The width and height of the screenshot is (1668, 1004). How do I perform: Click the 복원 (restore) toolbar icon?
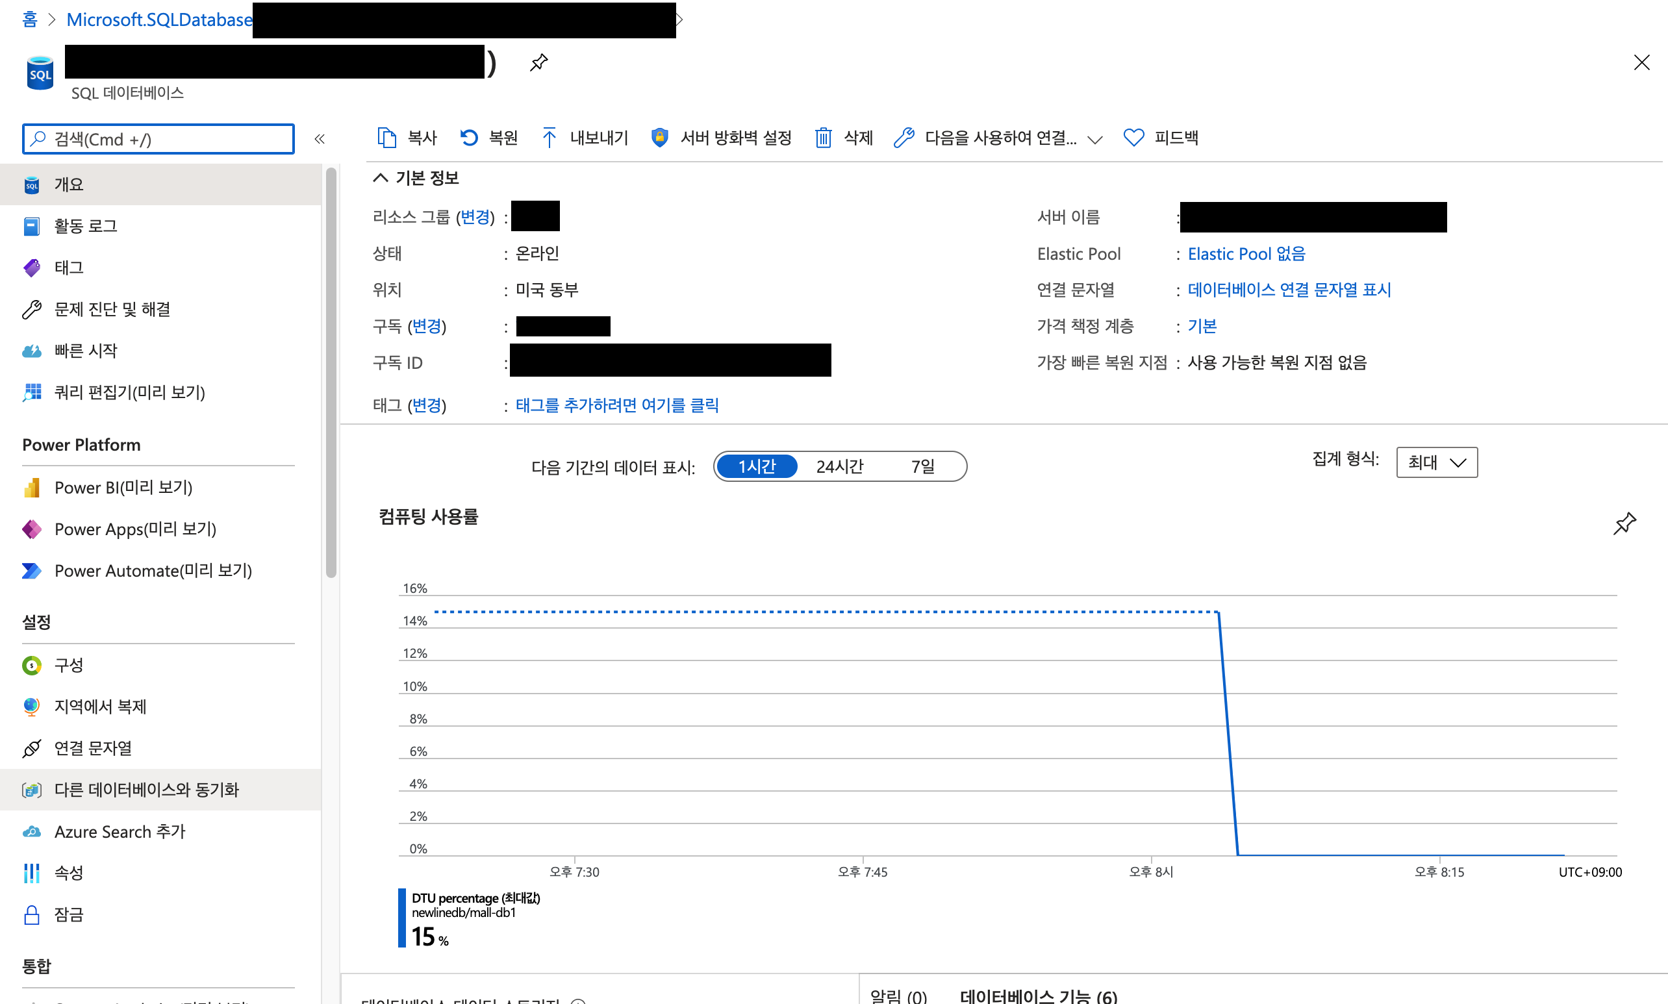coord(469,137)
